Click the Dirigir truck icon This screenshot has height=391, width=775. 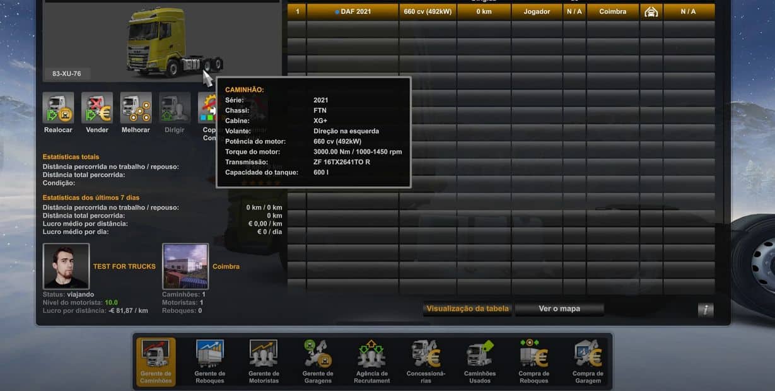point(175,108)
